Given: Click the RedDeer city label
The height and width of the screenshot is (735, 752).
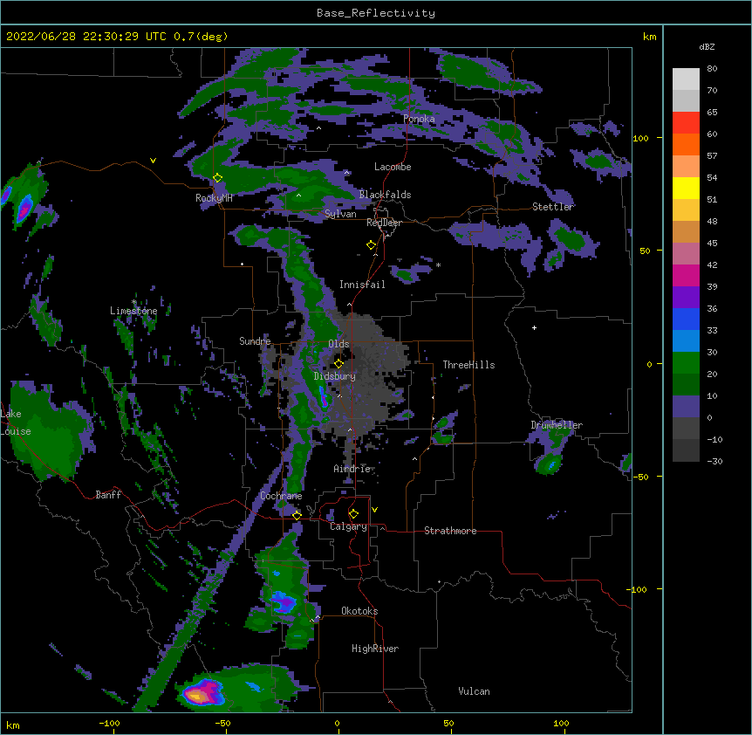Looking at the screenshot, I should (384, 223).
